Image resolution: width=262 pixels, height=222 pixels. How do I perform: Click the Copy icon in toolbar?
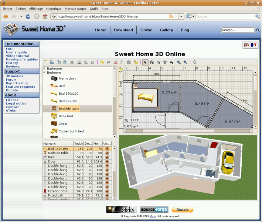(122, 63)
